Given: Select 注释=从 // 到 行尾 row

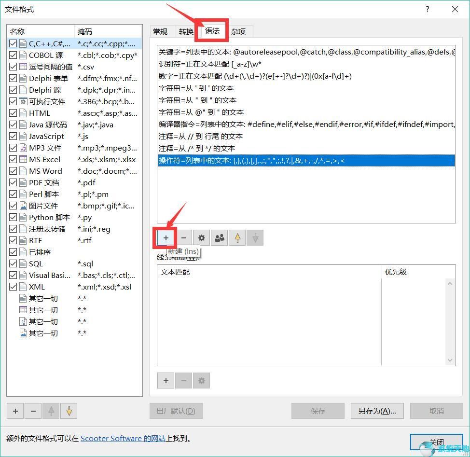Looking at the screenshot, I should pos(306,137).
